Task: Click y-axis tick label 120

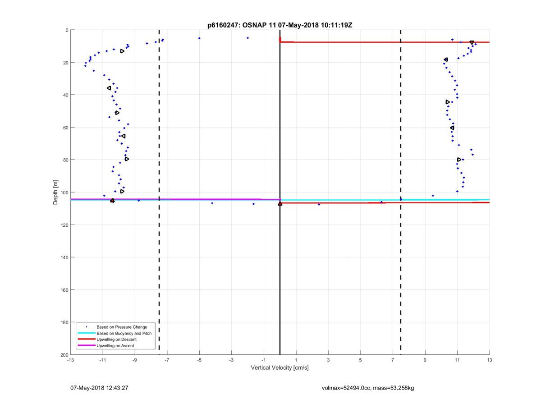Action: [64, 225]
